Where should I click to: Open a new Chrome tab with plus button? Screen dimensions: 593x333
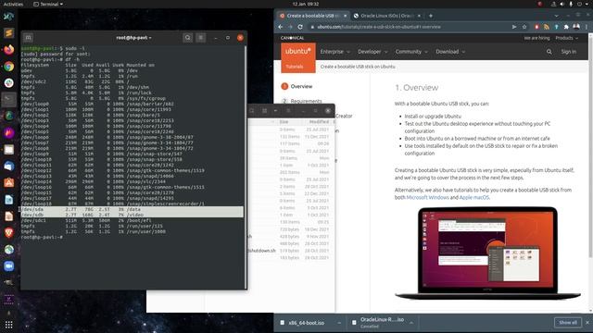(x=430, y=16)
